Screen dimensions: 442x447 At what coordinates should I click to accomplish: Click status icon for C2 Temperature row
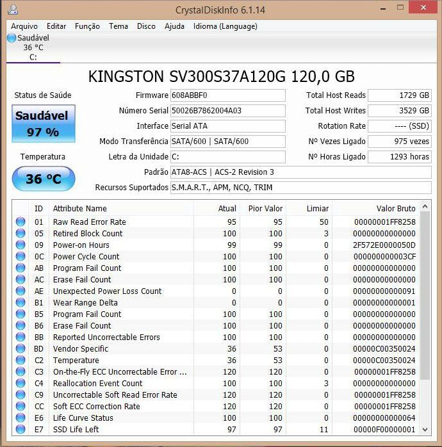[20, 360]
